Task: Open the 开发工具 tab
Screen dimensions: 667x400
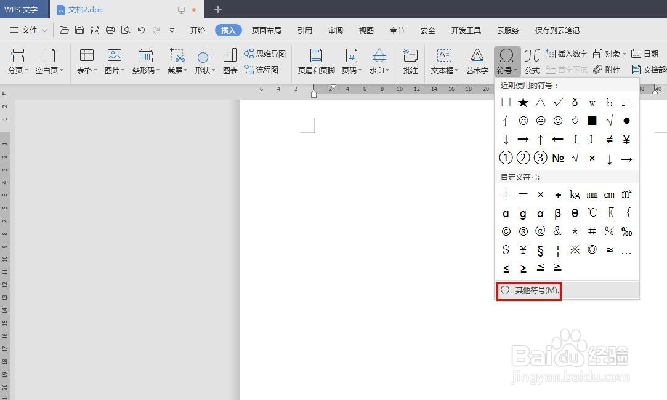Action: (x=466, y=30)
